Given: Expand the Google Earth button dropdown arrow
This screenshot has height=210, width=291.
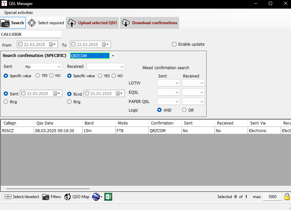Looking at the screenshot, I should click(102, 197).
